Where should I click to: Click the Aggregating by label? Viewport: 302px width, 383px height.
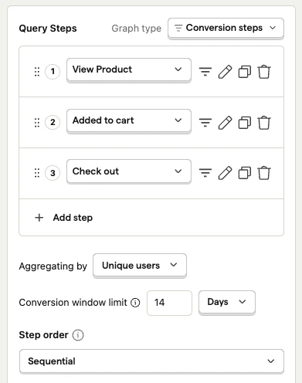click(53, 266)
